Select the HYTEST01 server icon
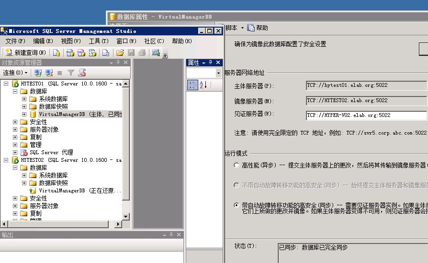Screen dimensions: 428x263 click(x=15, y=84)
